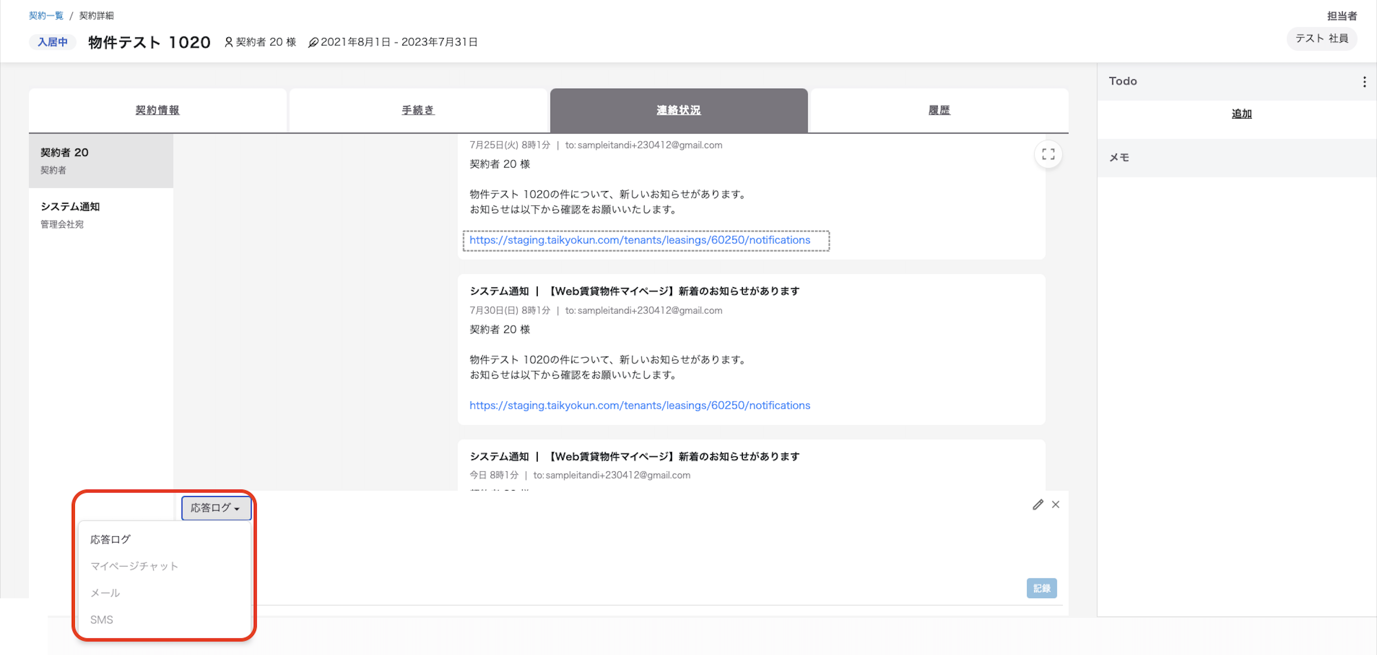Click the pen icon beside contract period
This screenshot has width=1377, height=655.
[313, 42]
